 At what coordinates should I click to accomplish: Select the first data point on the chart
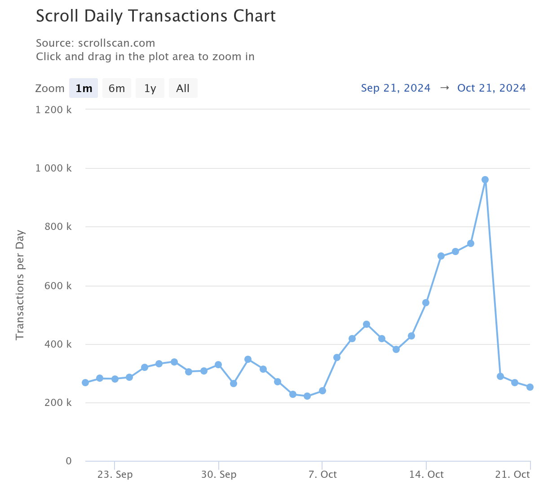click(84, 382)
